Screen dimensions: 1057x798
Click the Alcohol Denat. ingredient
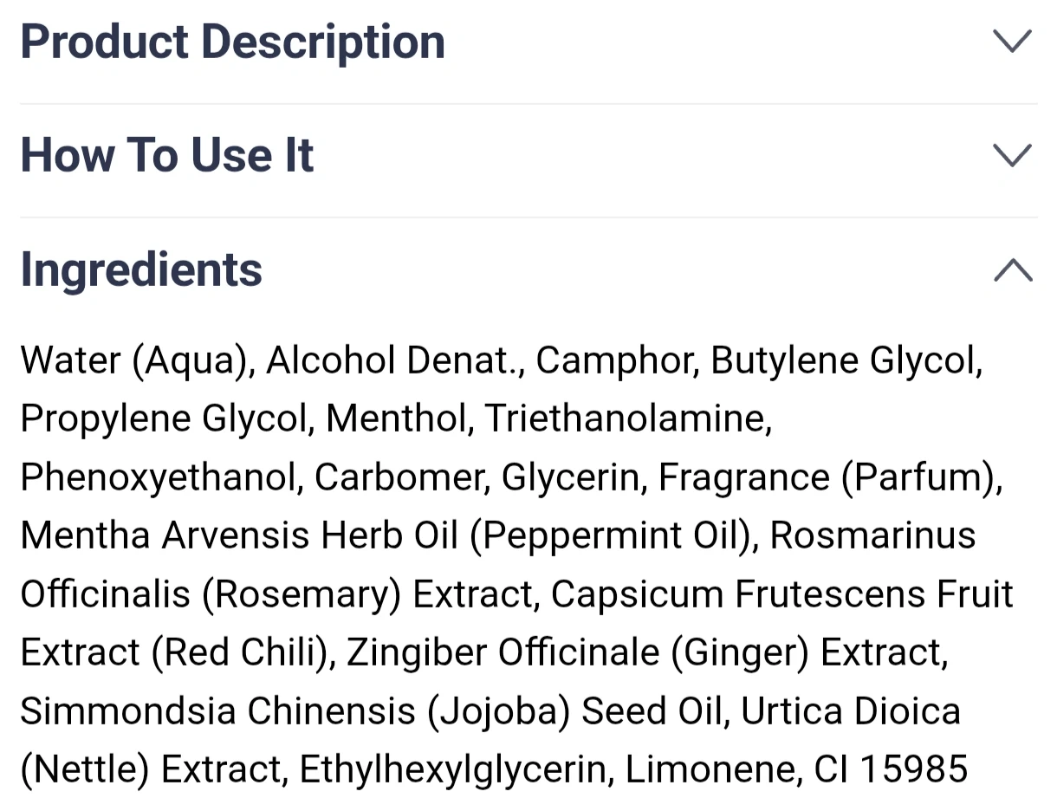394,361
